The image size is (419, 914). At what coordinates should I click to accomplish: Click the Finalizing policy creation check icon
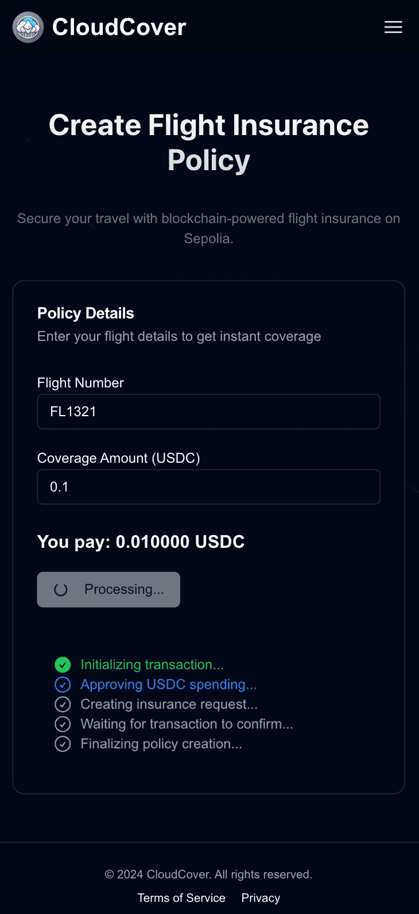pyautogui.click(x=63, y=744)
